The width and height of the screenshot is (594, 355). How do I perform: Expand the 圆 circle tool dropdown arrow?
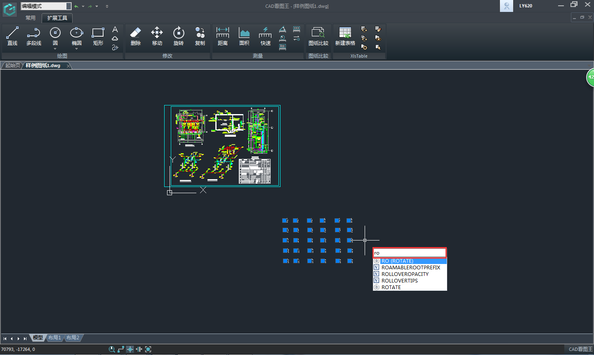point(55,49)
